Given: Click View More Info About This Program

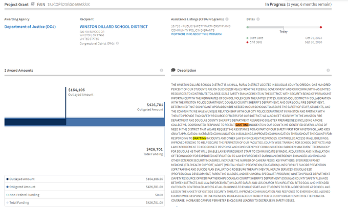Looking at the screenshot, I should (x=196, y=34).
